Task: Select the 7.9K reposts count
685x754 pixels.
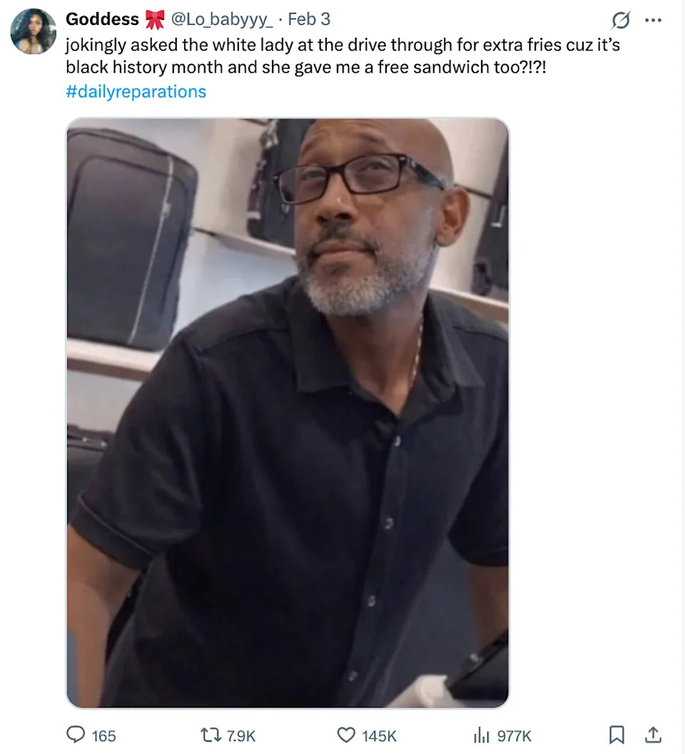Action: click(x=241, y=735)
